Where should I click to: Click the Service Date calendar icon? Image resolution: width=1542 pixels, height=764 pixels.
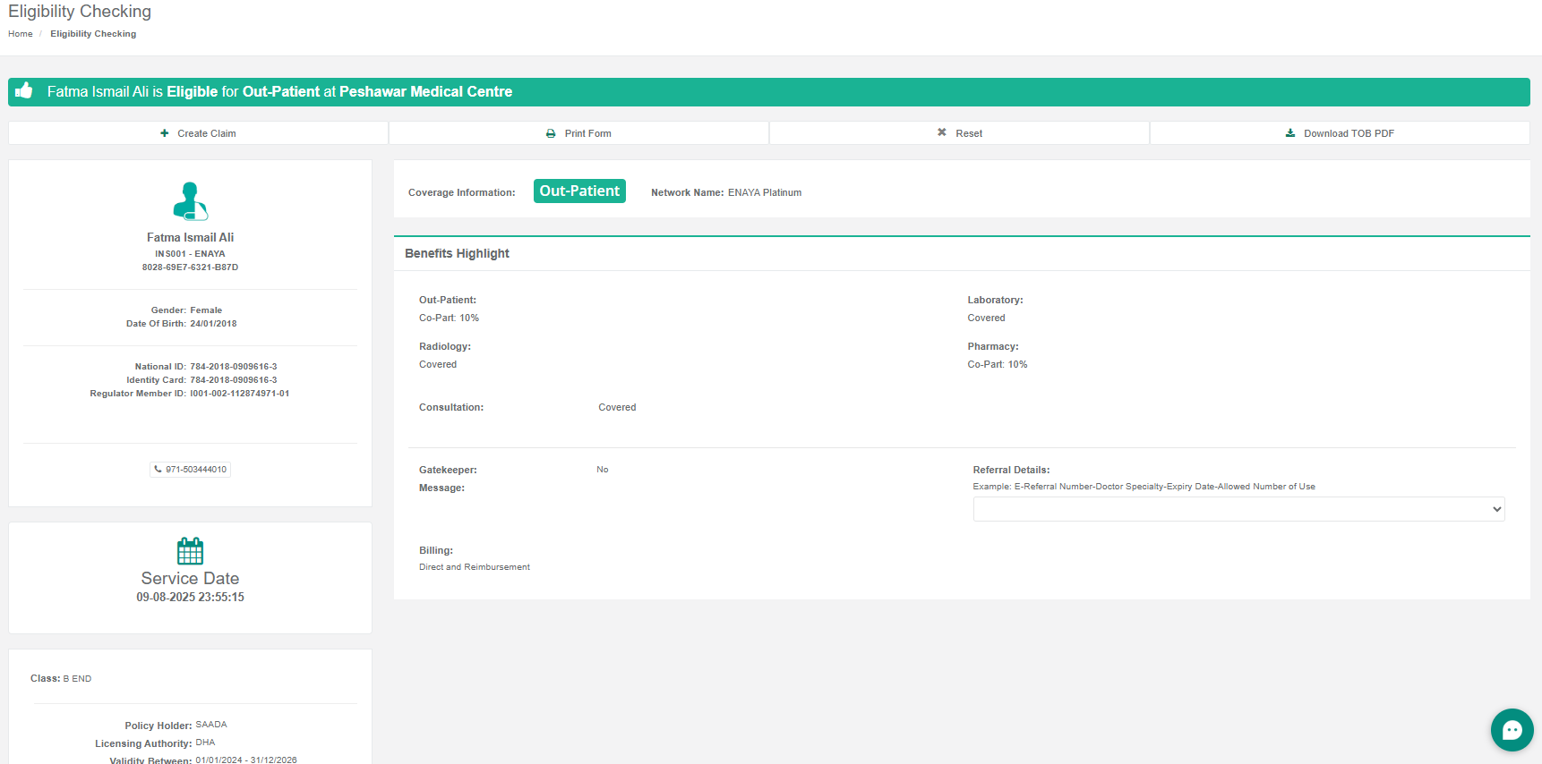tap(190, 550)
